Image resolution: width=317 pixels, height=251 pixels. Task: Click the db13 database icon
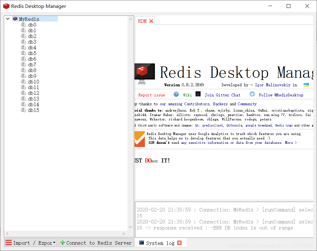[23, 99]
